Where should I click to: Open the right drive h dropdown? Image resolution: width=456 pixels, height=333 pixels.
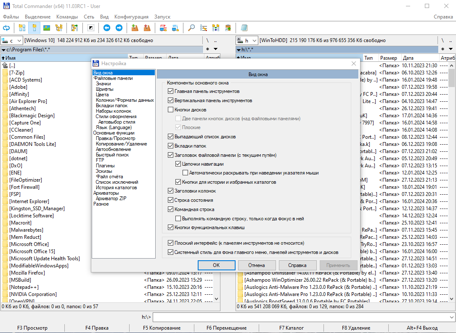click(x=247, y=41)
